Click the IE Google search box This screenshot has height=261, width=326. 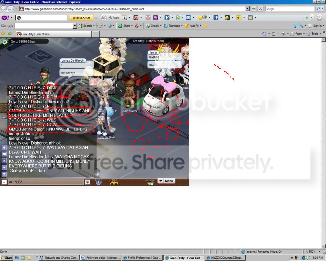[289, 9]
